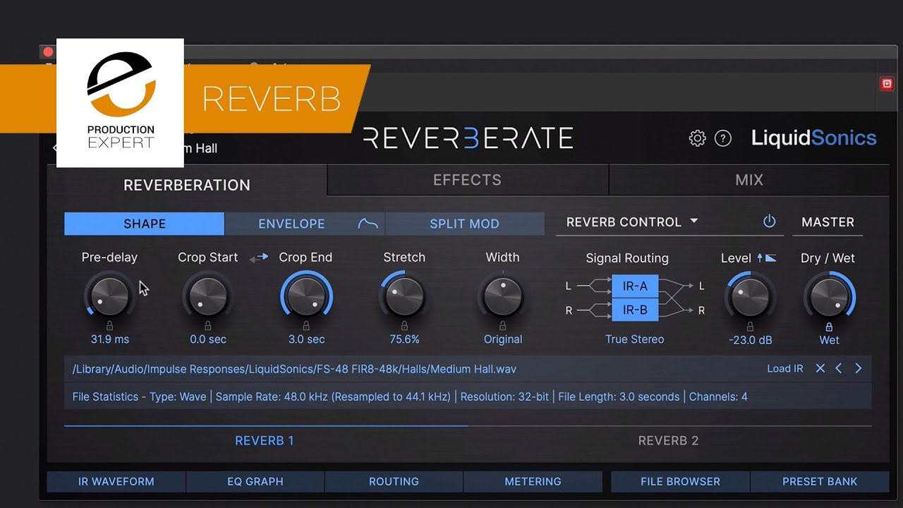Select the Split Mod sub-tab
The image size is (903, 508).
point(464,224)
